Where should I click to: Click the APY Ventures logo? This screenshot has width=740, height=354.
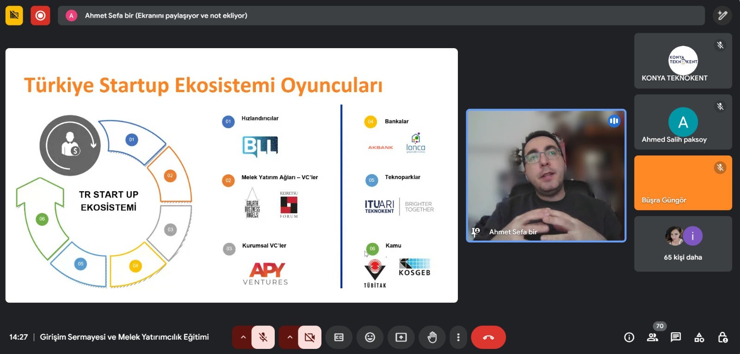pos(266,274)
